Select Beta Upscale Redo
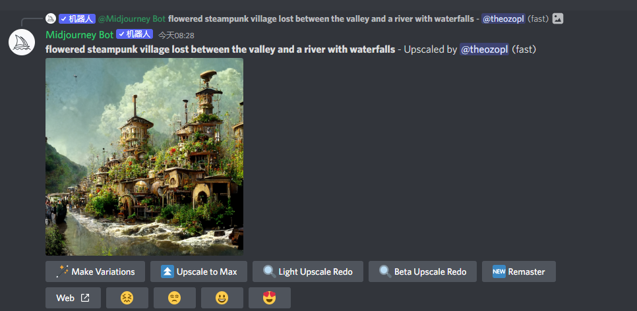The image size is (637, 311). click(x=423, y=271)
